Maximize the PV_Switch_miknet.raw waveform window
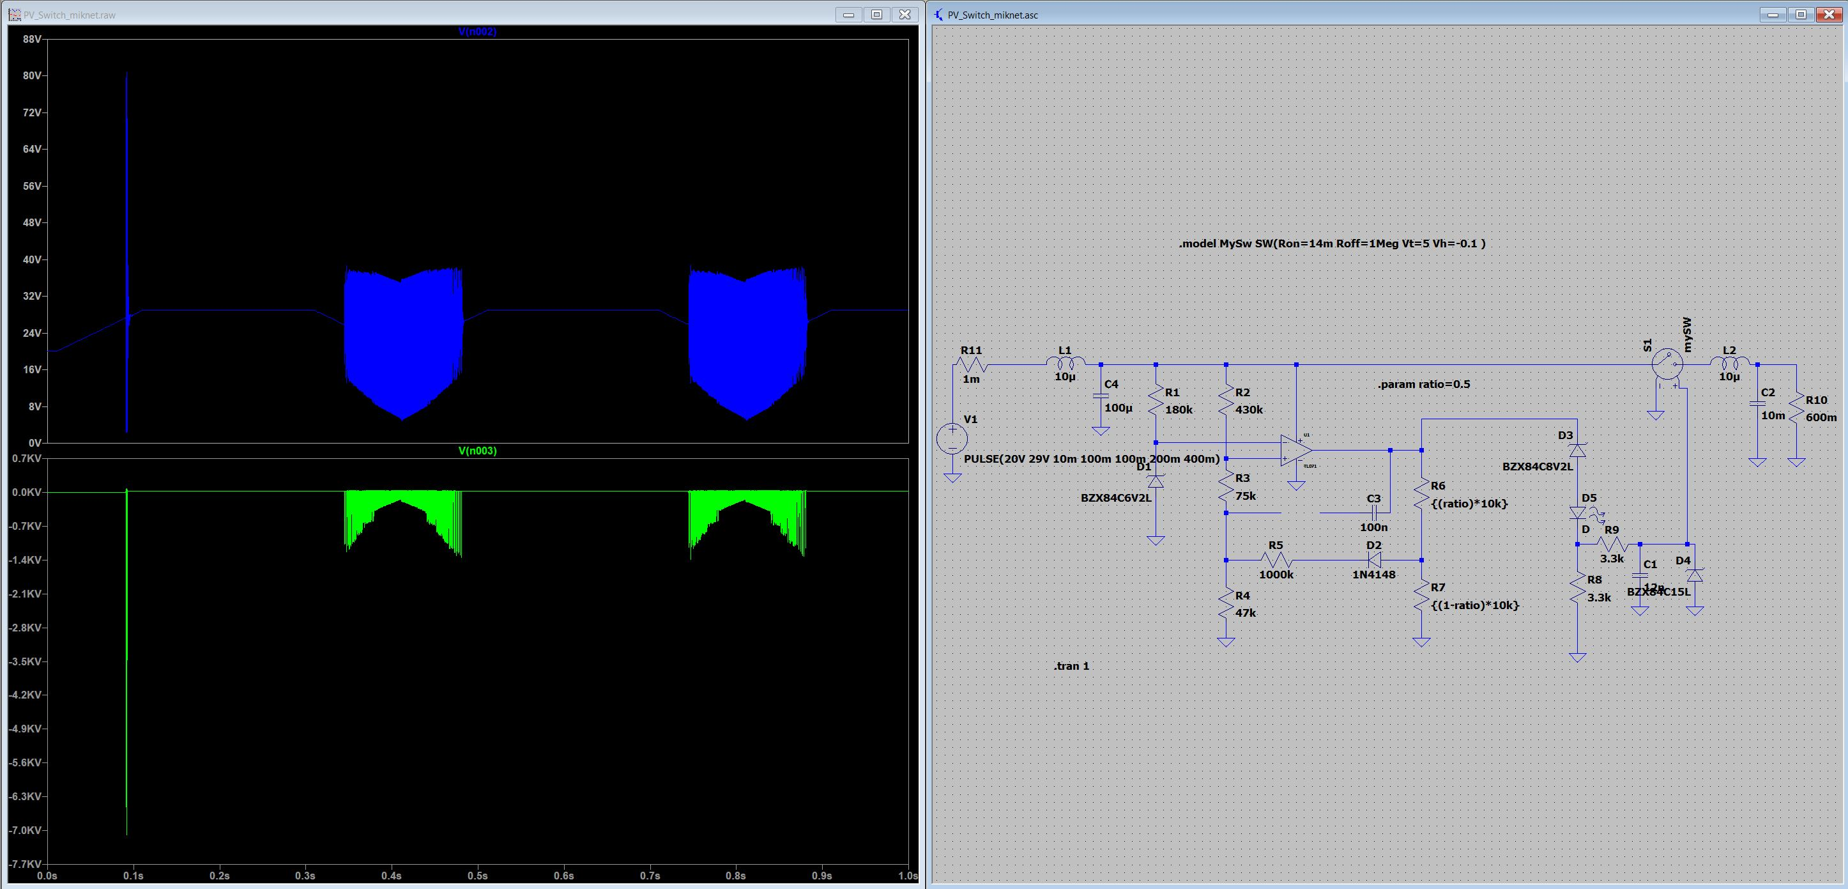Image resolution: width=1848 pixels, height=889 pixels. pyautogui.click(x=876, y=14)
